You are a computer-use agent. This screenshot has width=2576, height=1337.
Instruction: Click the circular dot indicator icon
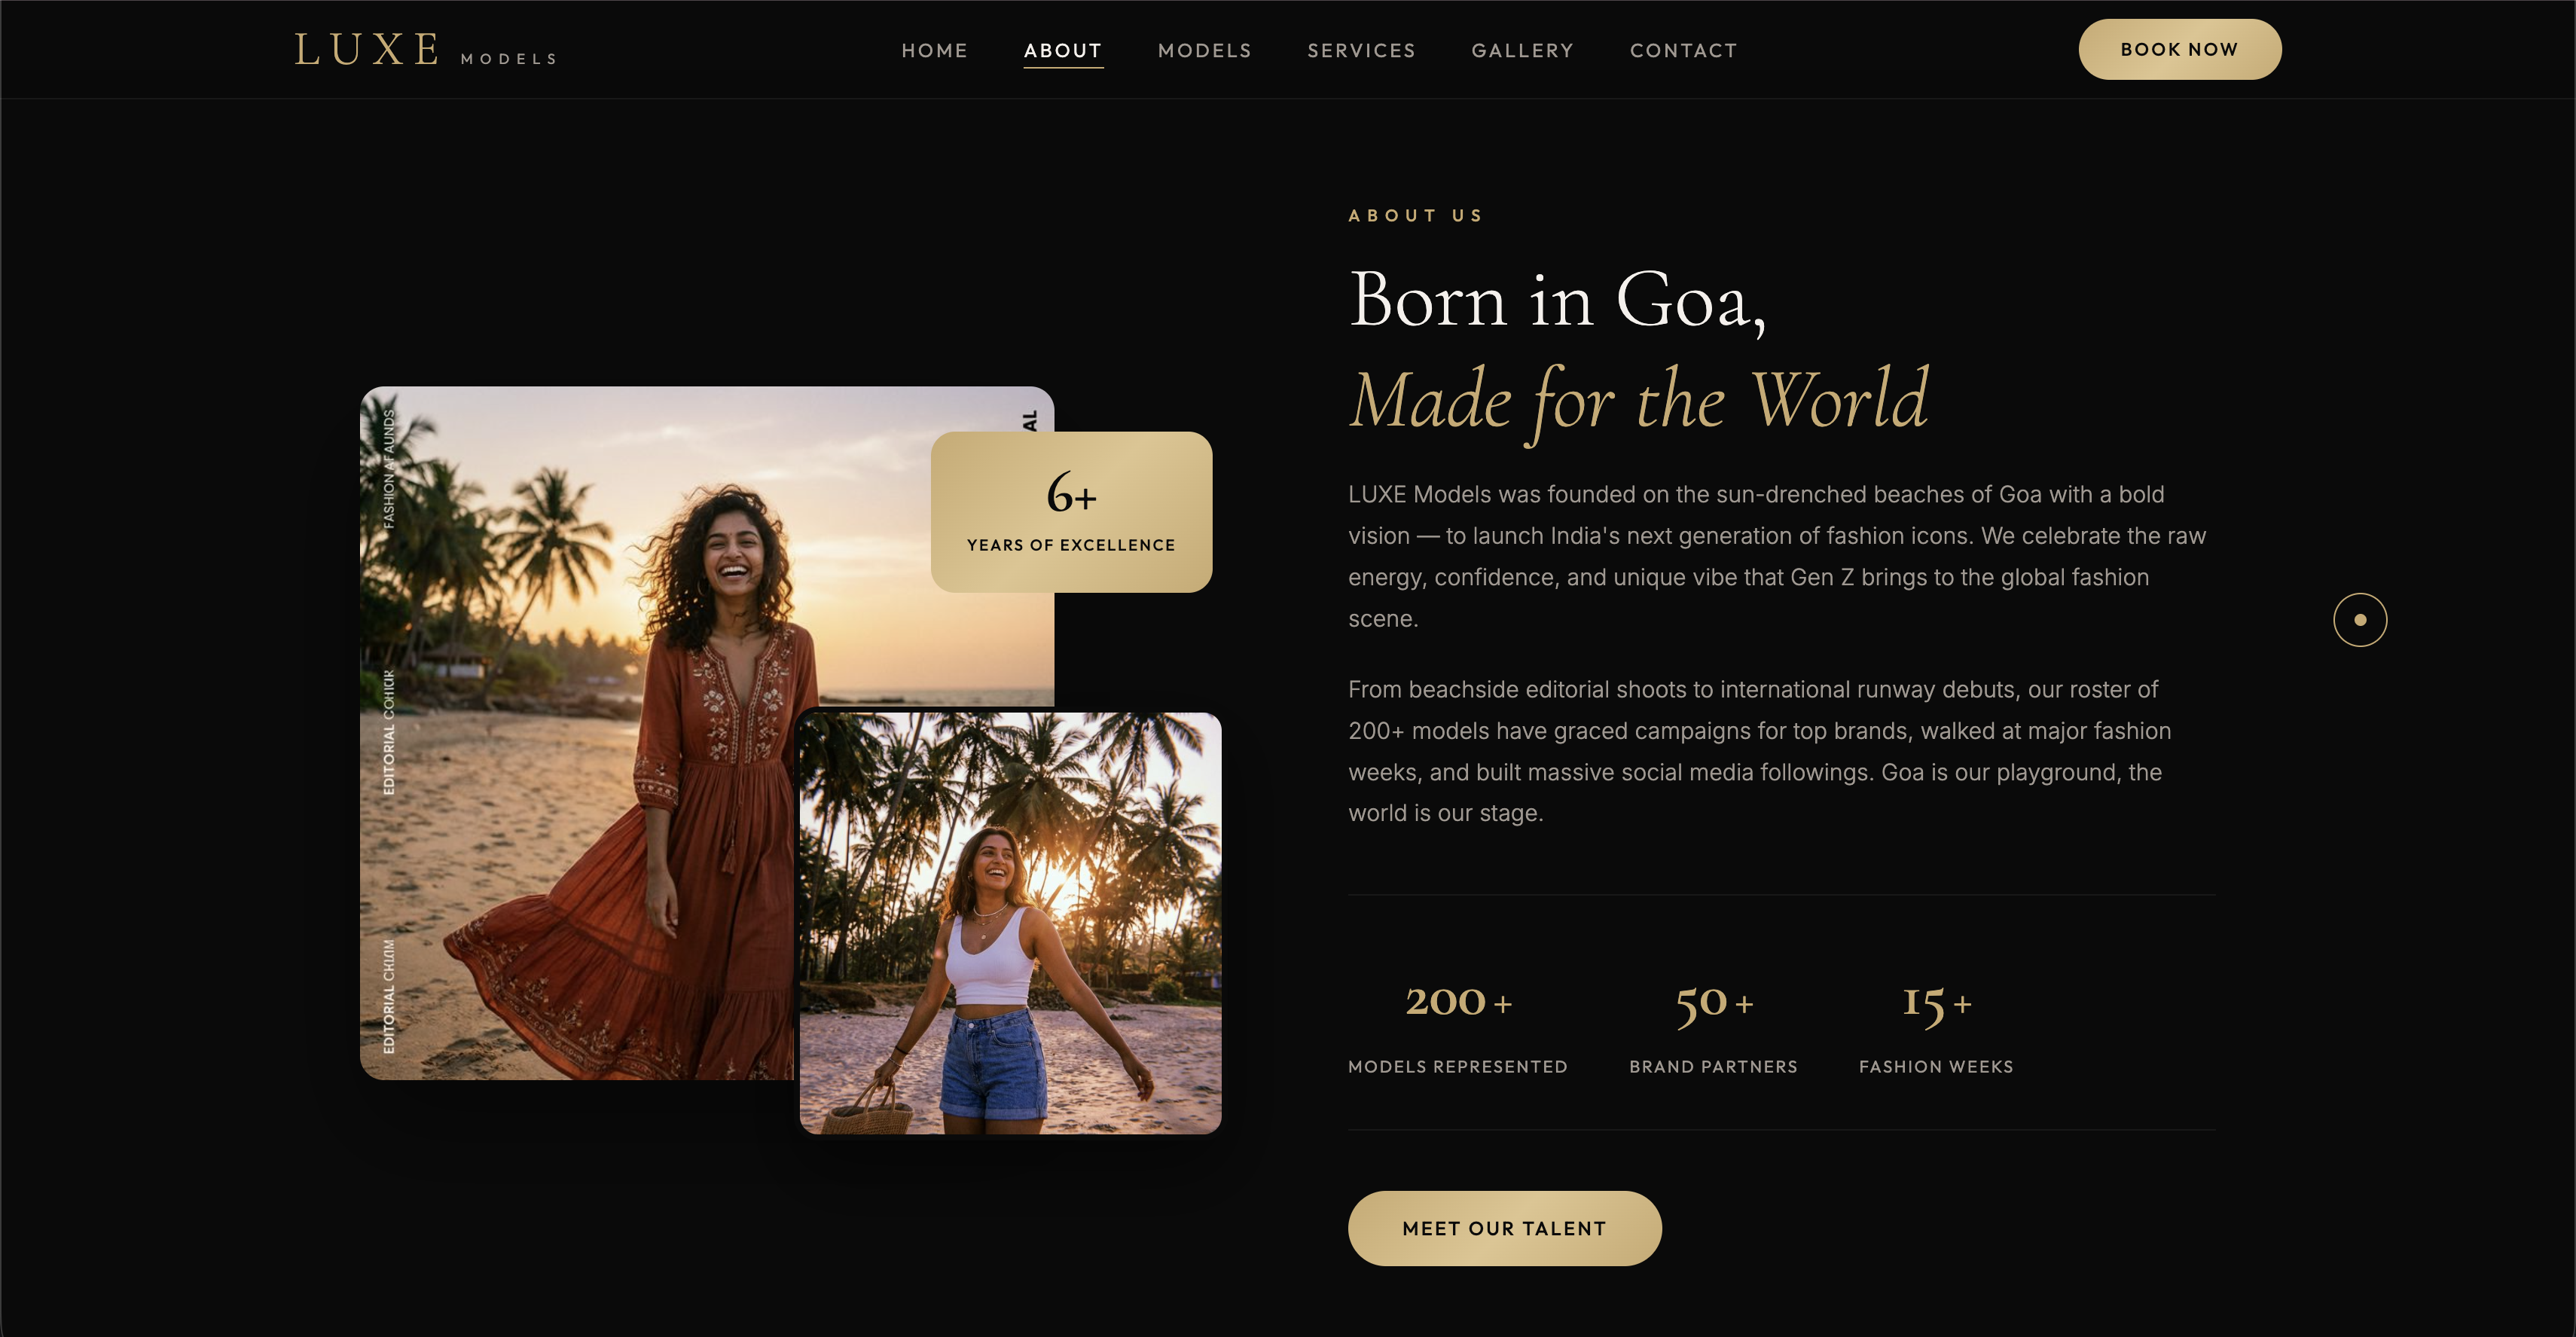(2360, 620)
